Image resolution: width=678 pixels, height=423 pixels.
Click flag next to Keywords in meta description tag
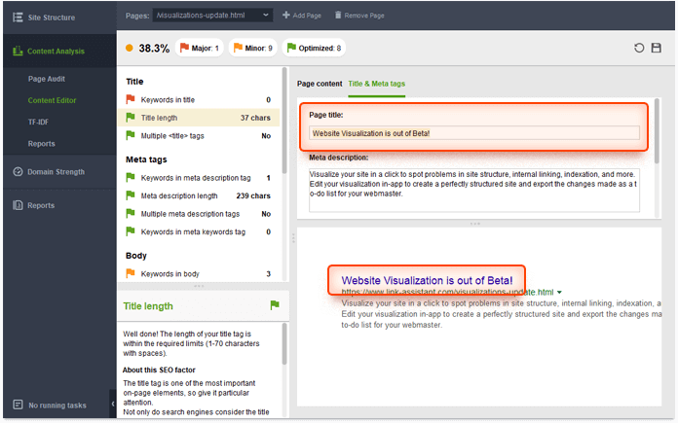coord(131,177)
